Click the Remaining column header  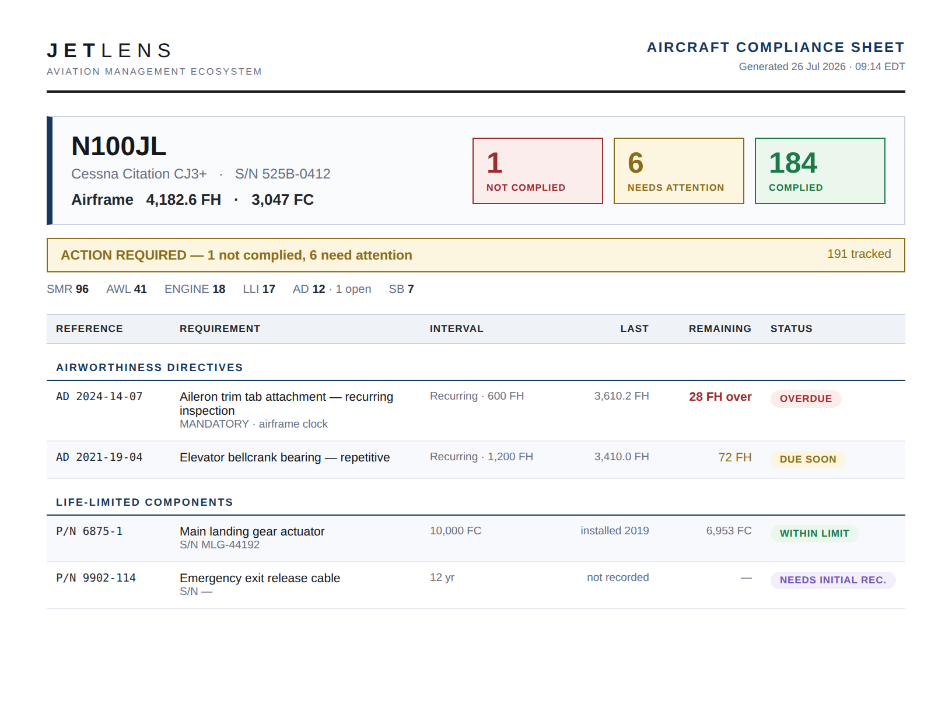click(x=720, y=328)
